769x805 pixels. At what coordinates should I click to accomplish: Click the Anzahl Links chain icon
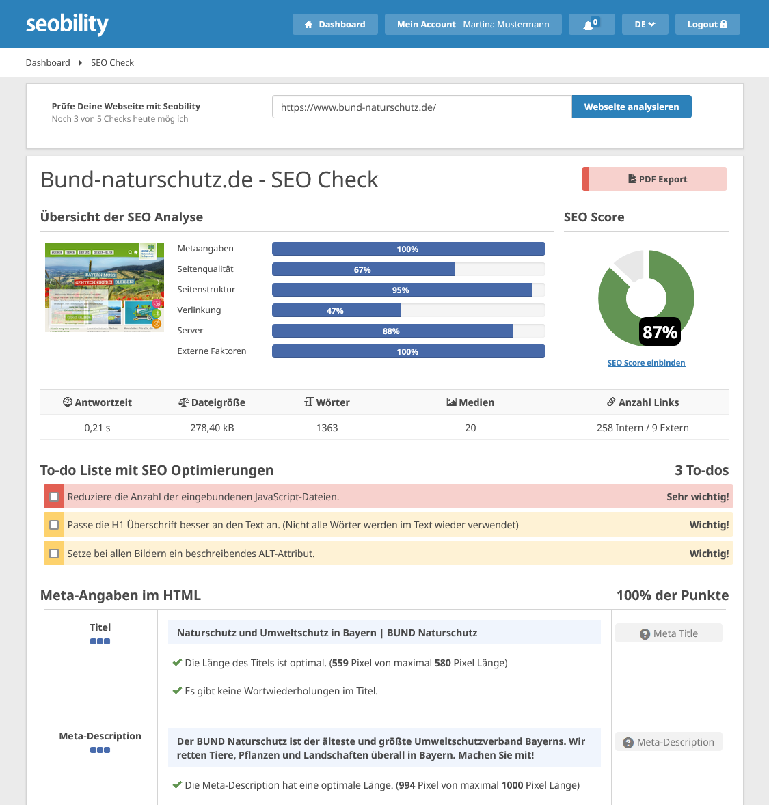pyautogui.click(x=611, y=402)
